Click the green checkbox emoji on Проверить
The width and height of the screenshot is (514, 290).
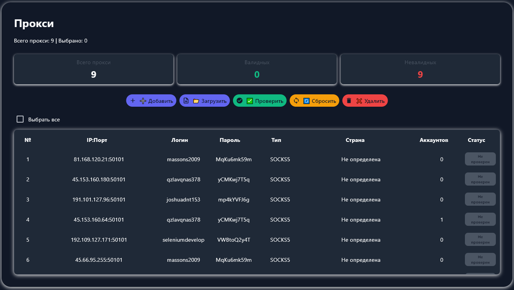[250, 101]
